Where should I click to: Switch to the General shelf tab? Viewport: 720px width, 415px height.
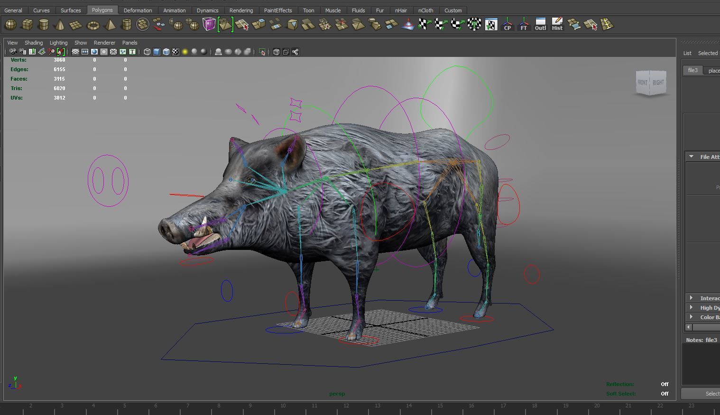point(13,10)
